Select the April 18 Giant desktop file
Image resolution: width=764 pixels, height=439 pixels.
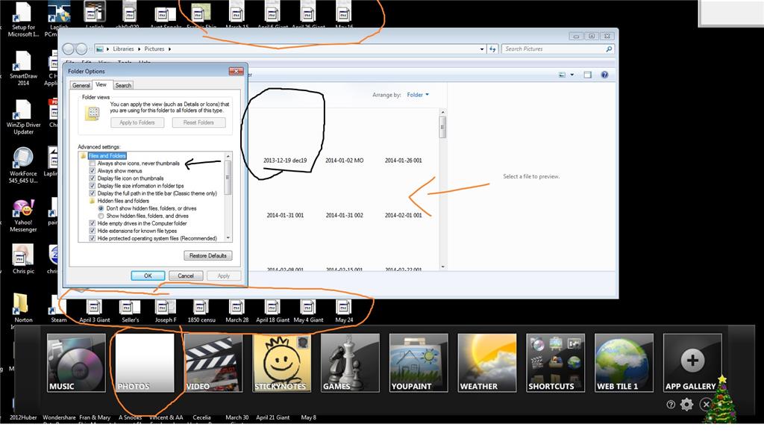(x=272, y=311)
